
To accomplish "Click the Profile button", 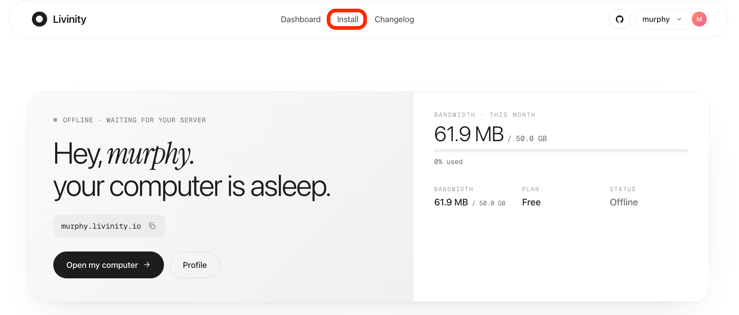I will [195, 265].
